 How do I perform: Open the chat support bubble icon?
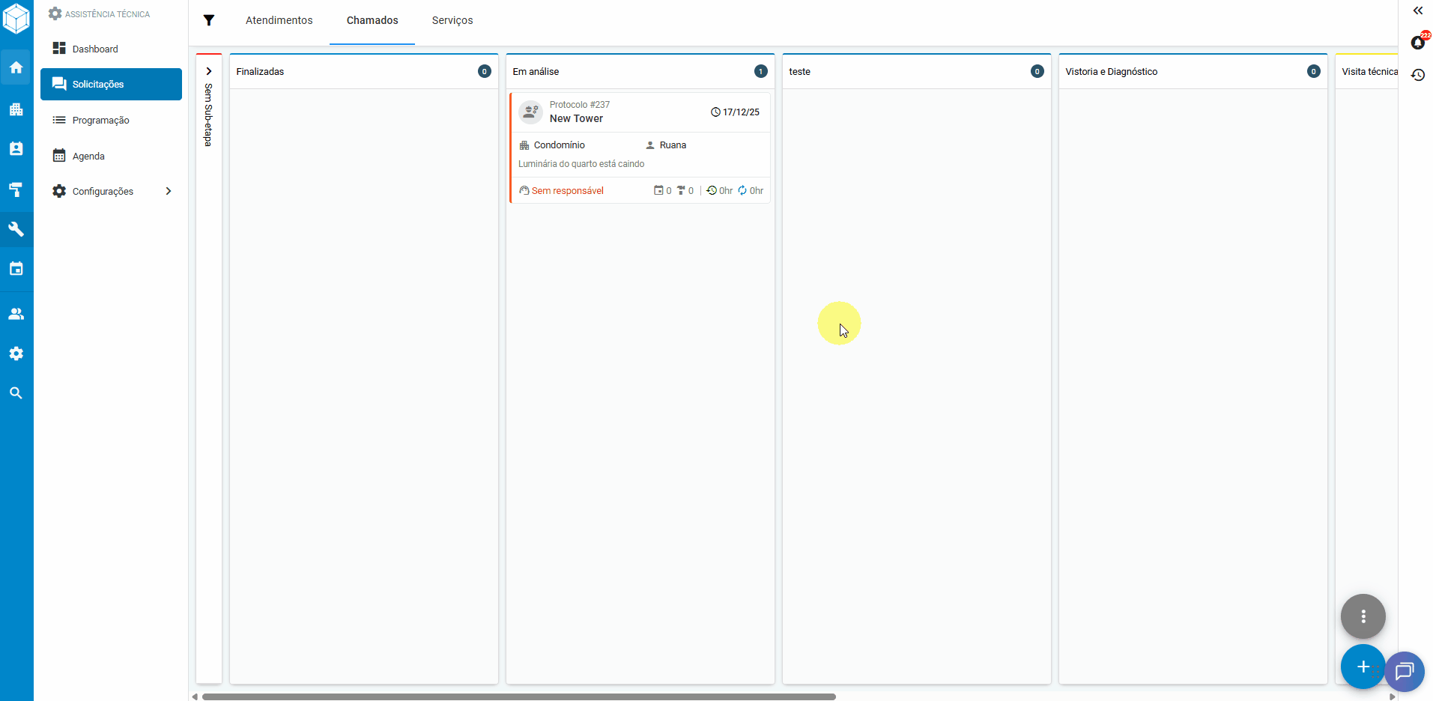point(1404,671)
